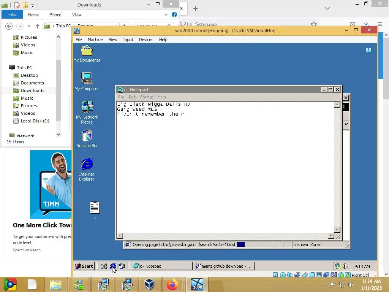Open View ribbon tab in Downloads window
This screenshot has height=292, width=389.
pyautogui.click(x=77, y=15)
